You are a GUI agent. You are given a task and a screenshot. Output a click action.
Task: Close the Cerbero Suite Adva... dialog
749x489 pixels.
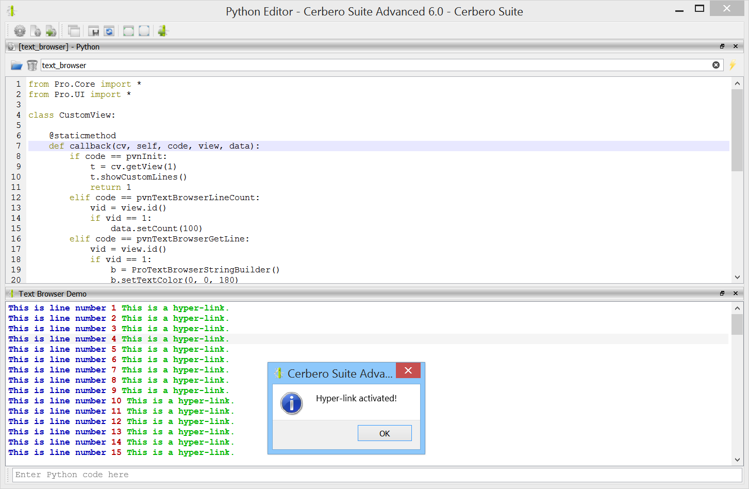(x=408, y=370)
